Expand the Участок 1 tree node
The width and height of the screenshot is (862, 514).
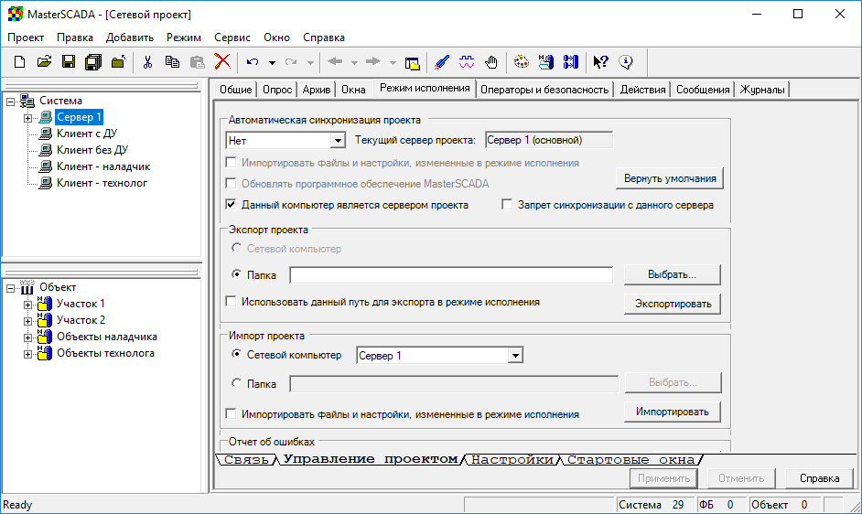click(x=27, y=305)
